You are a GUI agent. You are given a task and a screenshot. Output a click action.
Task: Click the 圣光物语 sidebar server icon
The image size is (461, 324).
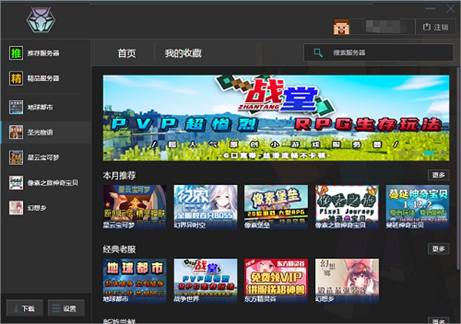pos(16,132)
